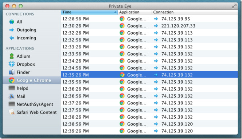Viewport: 242px width, 139px height.
Task: Select Finder in the applications list
Action: [x=23, y=72]
